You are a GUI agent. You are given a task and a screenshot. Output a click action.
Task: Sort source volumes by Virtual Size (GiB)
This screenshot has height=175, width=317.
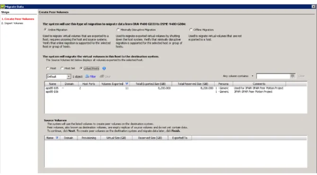[116, 138]
